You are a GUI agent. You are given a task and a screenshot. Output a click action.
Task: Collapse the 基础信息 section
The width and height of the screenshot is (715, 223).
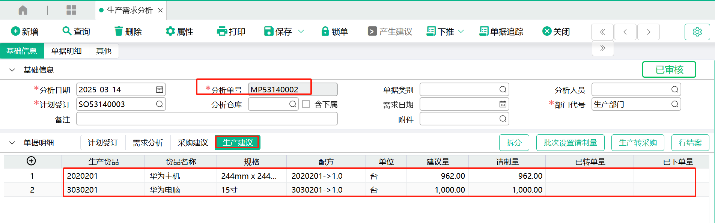(12, 70)
